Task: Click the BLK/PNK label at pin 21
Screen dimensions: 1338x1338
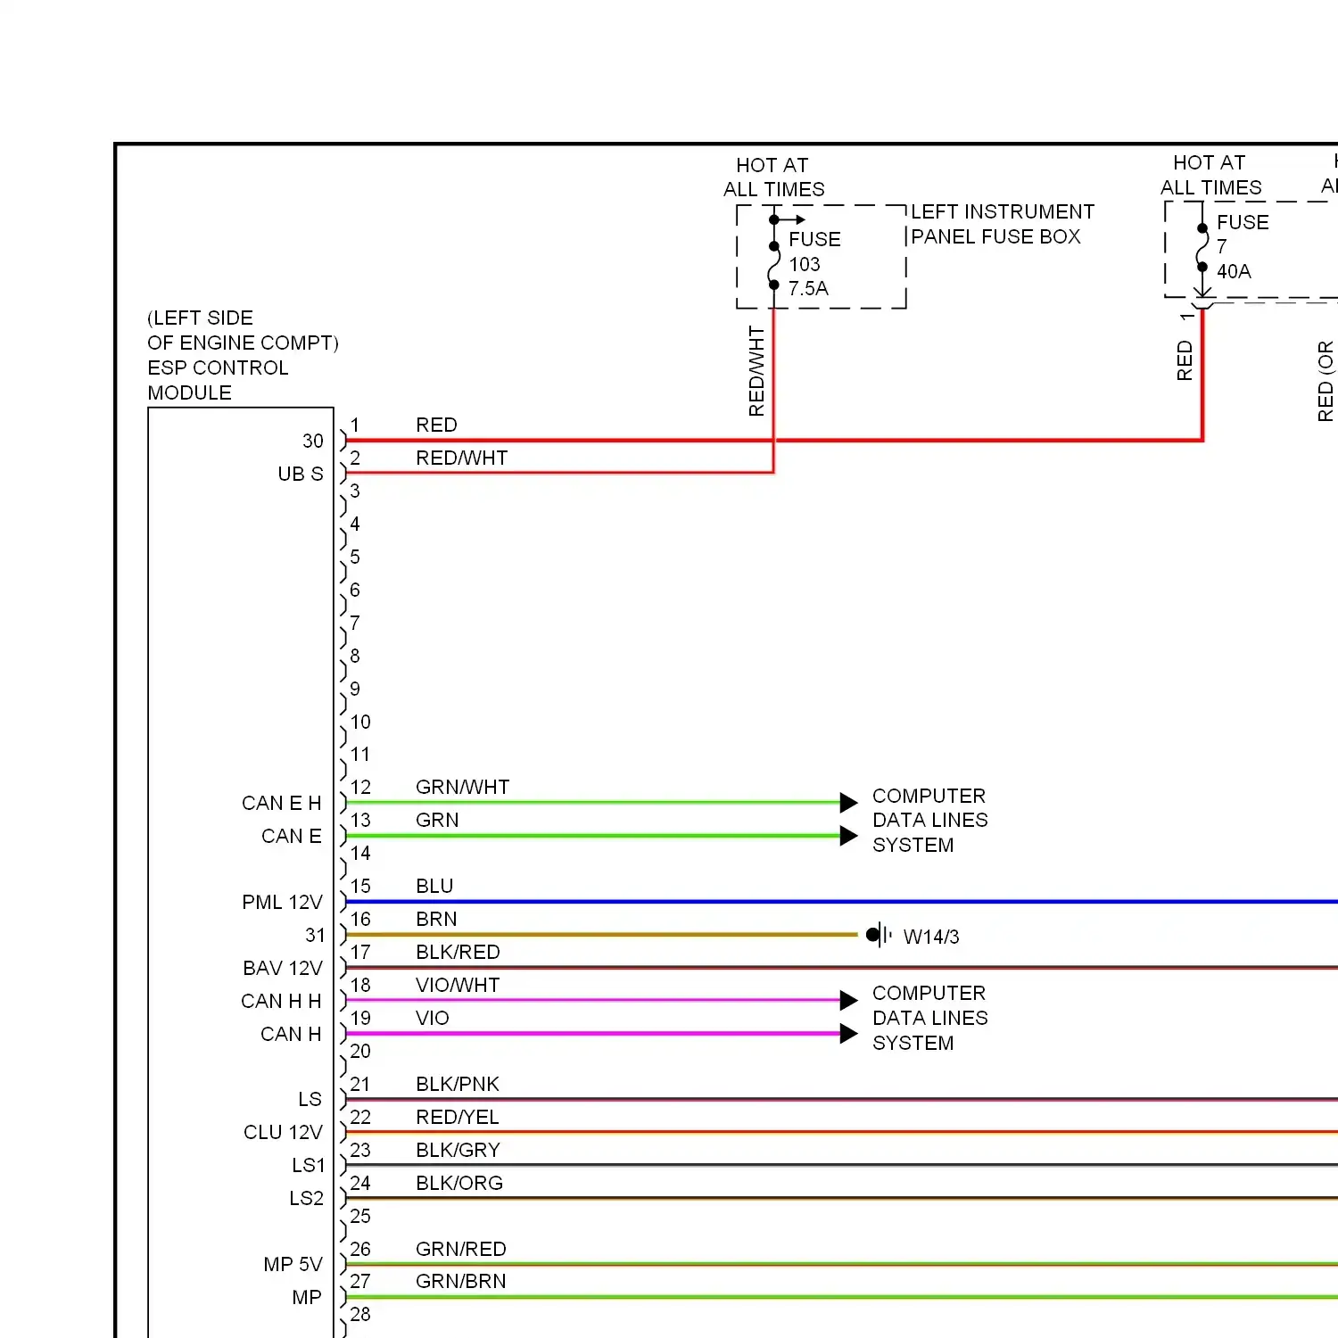Action: [458, 1084]
